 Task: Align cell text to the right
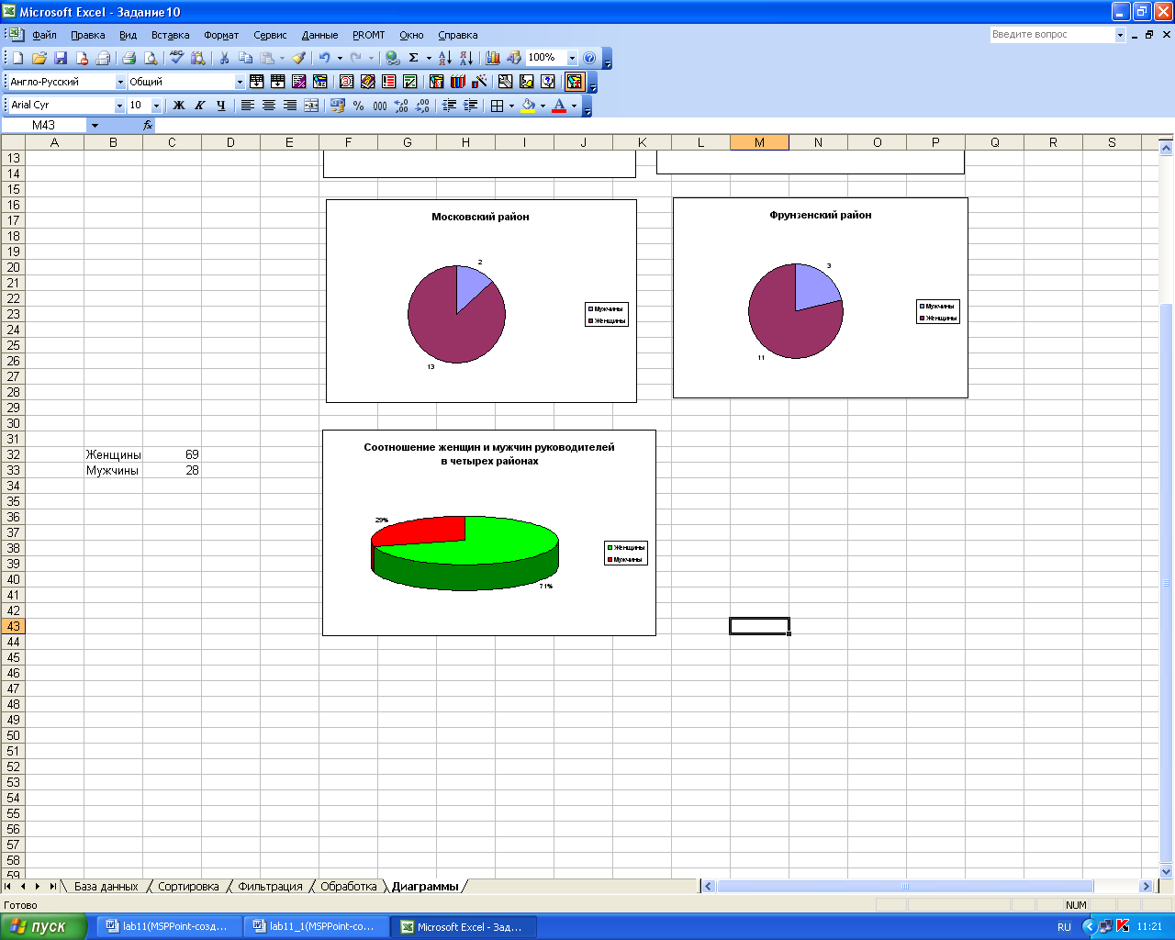point(290,106)
